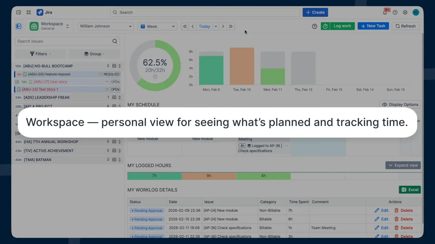Click the checklist icon on 7TH ANNUAL WORKSHOP row

pos(114,142)
